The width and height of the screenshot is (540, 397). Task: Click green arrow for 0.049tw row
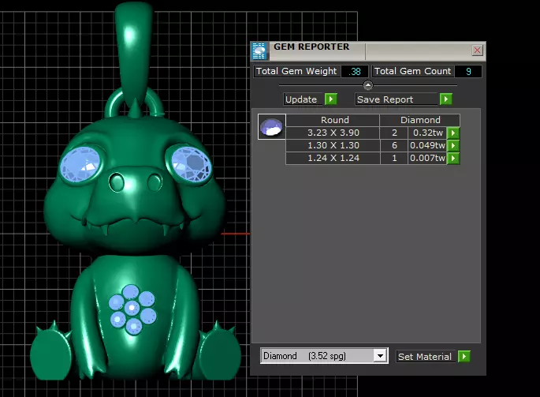click(453, 145)
